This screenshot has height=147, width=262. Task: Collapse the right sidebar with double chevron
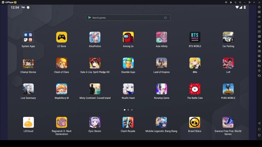[x=259, y=2]
